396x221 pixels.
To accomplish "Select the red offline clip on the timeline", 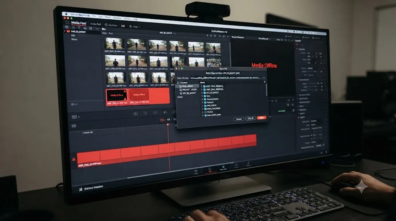I will (167, 150).
